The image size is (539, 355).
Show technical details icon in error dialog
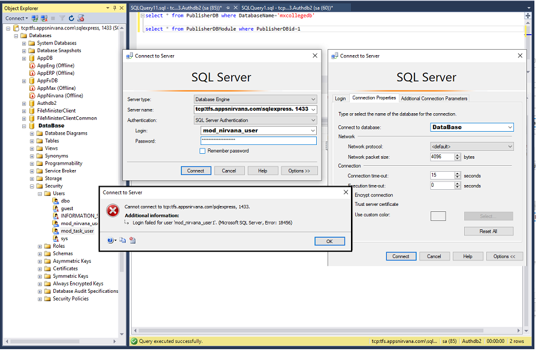tap(133, 241)
